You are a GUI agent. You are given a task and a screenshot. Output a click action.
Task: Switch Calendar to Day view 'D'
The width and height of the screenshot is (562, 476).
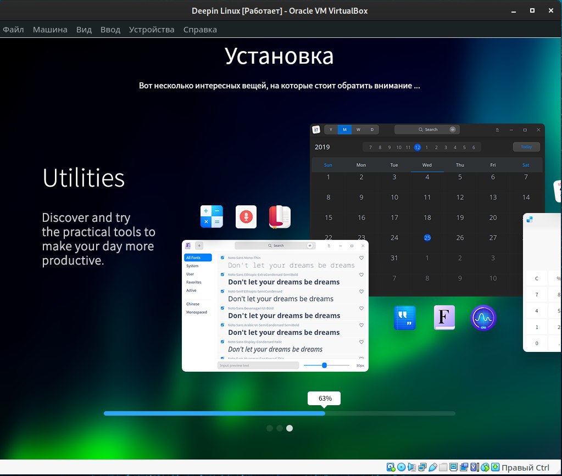[x=372, y=130]
